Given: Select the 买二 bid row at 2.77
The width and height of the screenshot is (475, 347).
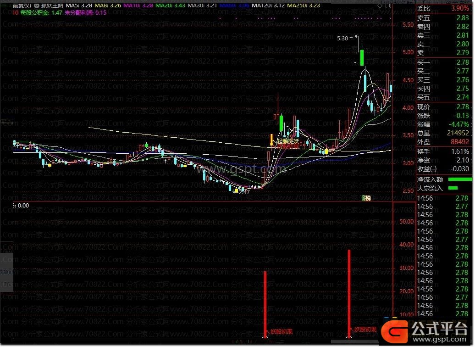Looking at the screenshot, I should [443, 71].
